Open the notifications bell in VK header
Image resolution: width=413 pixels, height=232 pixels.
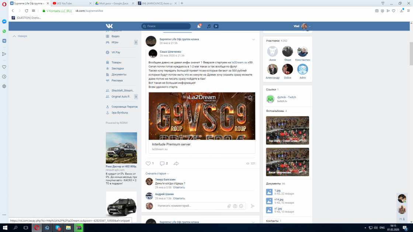point(199,26)
